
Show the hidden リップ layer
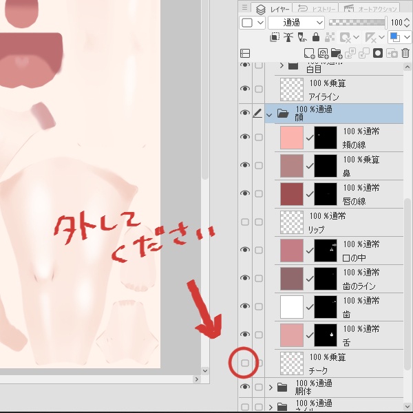[245, 222]
